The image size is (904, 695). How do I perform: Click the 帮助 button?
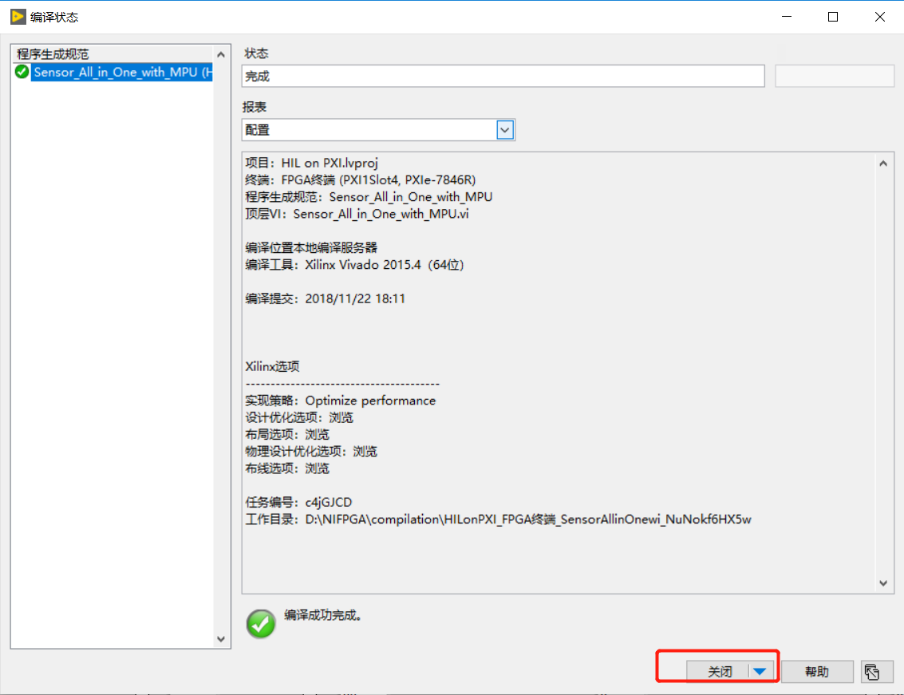click(x=816, y=672)
